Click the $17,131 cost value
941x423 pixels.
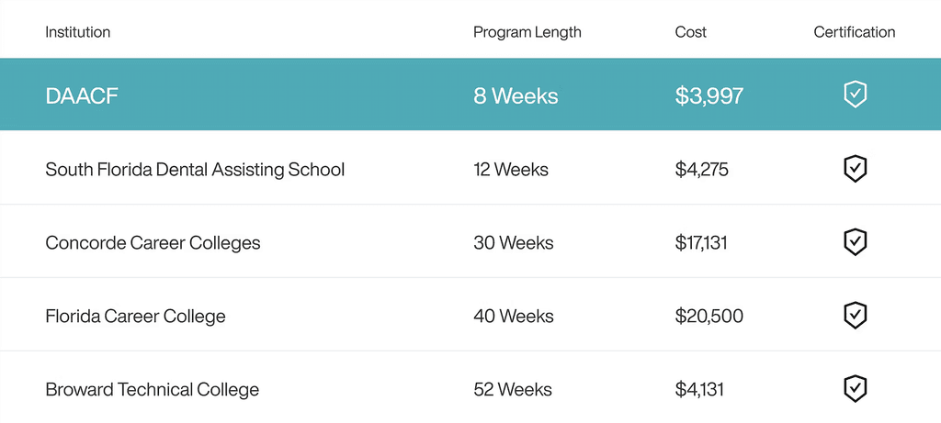coord(701,242)
